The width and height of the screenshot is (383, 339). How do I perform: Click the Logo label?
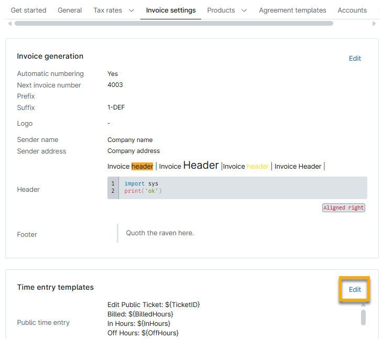point(25,124)
